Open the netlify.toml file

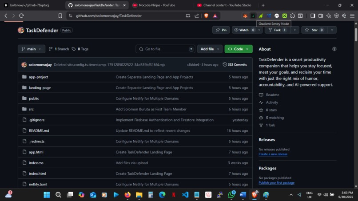[x=38, y=184]
